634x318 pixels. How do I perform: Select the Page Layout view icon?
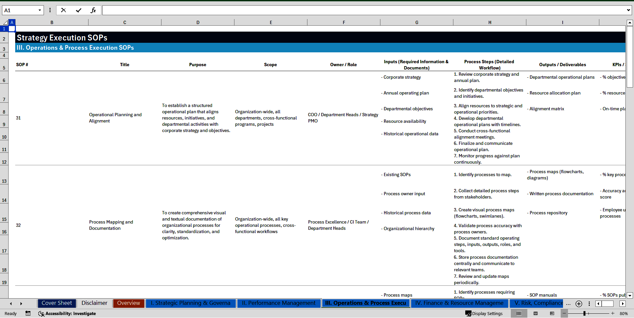536,313
